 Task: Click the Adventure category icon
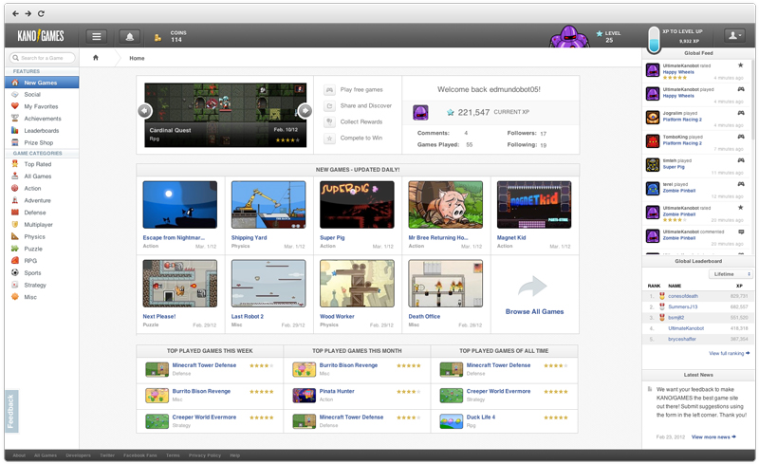click(x=15, y=200)
